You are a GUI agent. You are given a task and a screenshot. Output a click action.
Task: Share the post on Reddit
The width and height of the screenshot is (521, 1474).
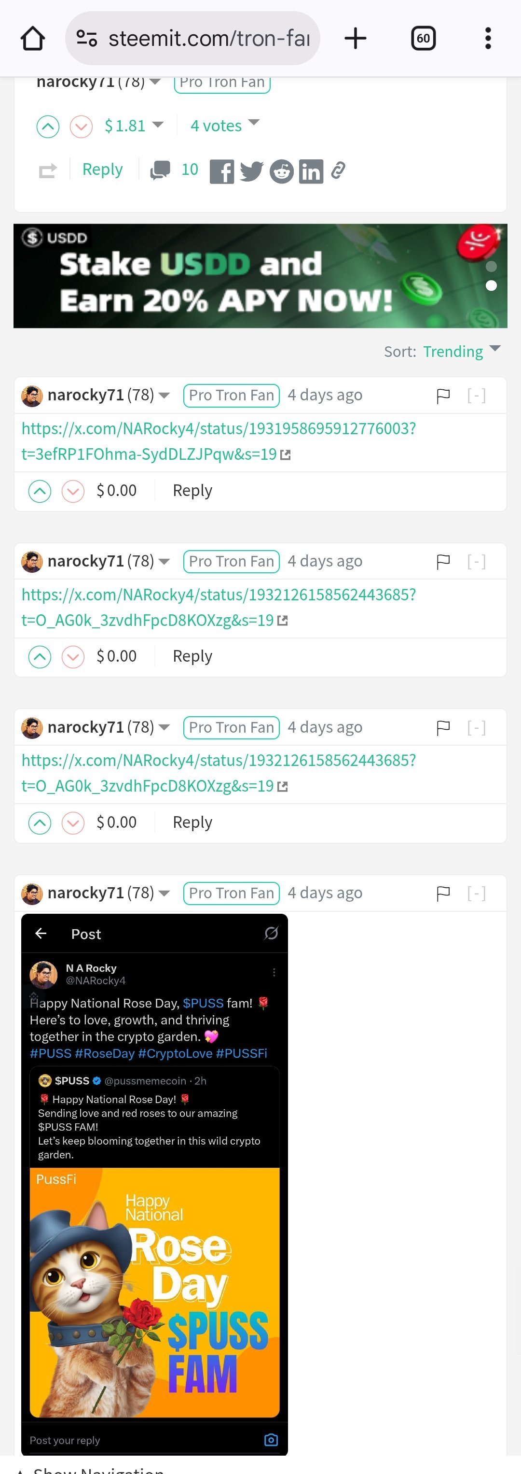(x=281, y=171)
